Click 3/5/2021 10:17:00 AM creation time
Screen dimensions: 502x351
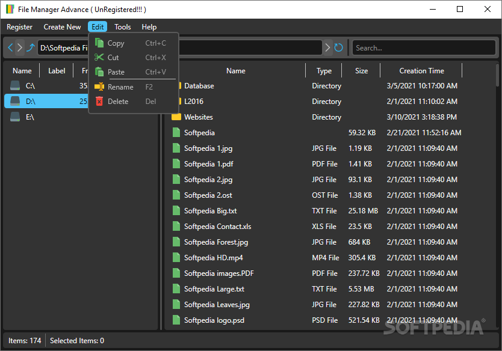tap(421, 86)
